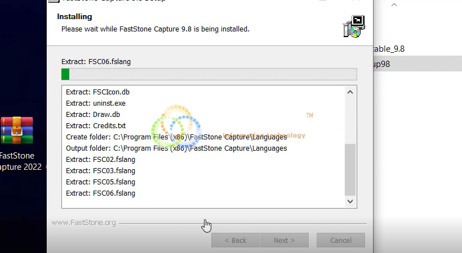Cancel the installation
Viewport: 462px width, 253px height.
[341, 241]
